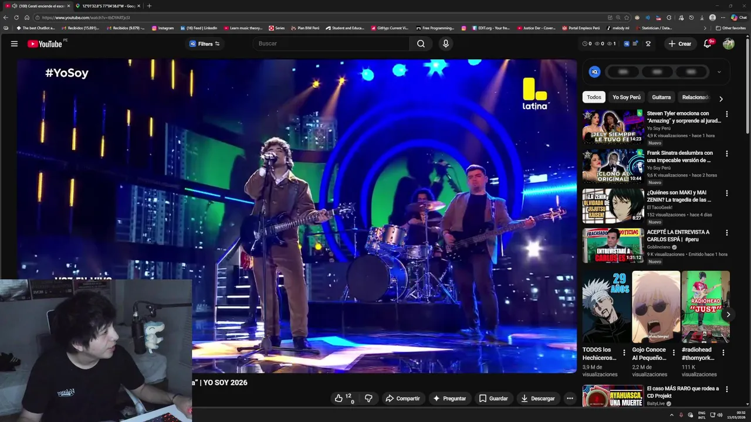
Task: Open options for El caso MÁS RARO video
Action: click(726, 389)
